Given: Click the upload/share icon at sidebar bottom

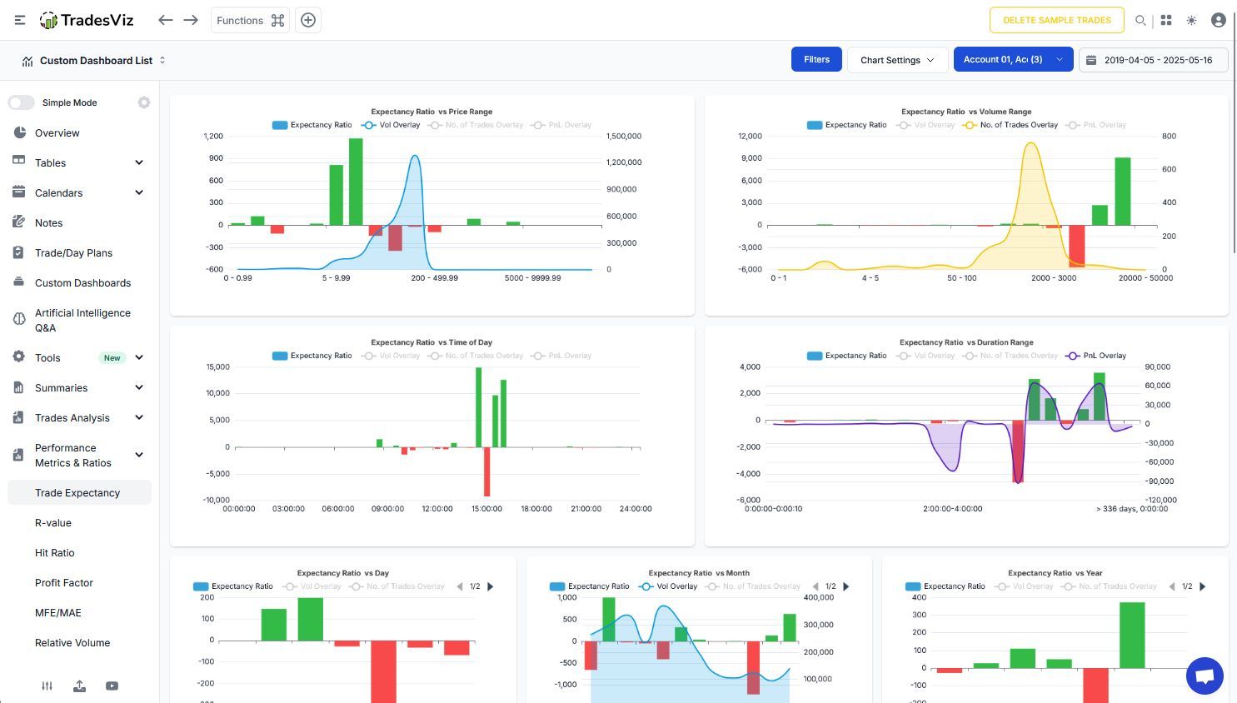Looking at the screenshot, I should [x=79, y=686].
